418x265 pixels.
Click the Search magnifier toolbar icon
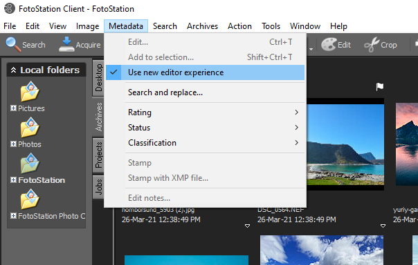[13, 45]
